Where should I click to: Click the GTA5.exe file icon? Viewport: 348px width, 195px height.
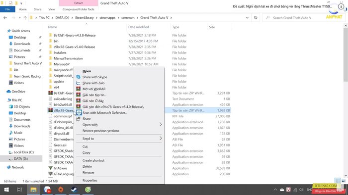(50, 168)
